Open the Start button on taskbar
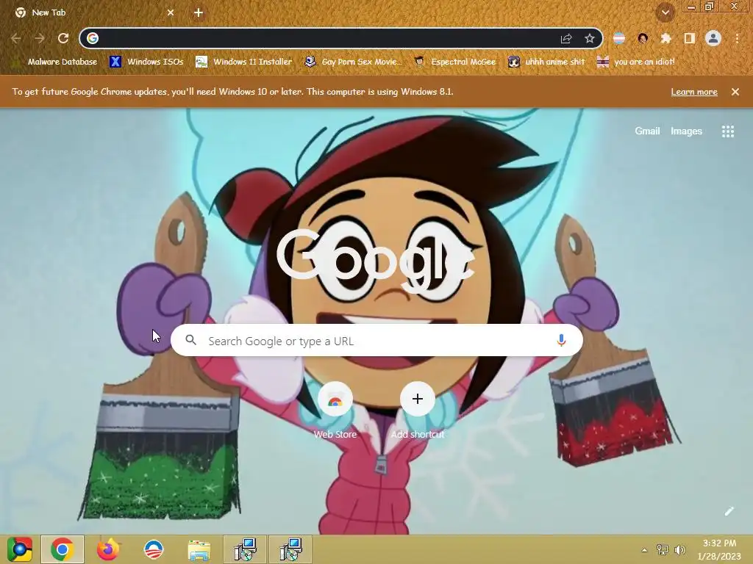 pos(20,549)
